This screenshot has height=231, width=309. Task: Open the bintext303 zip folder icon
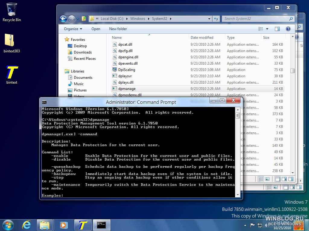coord(12,43)
